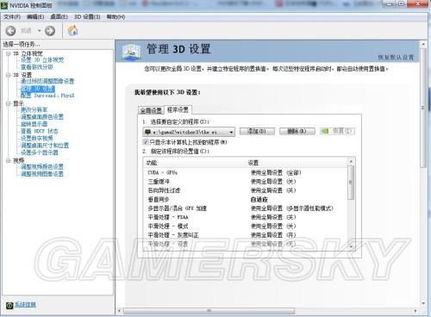Click the 自适应 value for 垂直同步

pyautogui.click(x=259, y=199)
